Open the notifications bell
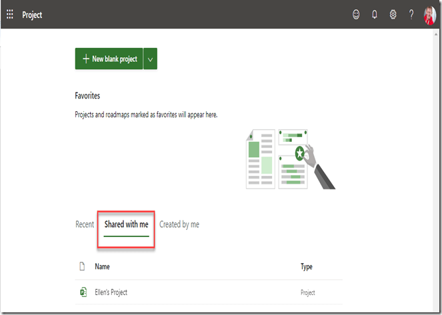Image resolution: width=442 pixels, height=315 pixels. click(374, 15)
